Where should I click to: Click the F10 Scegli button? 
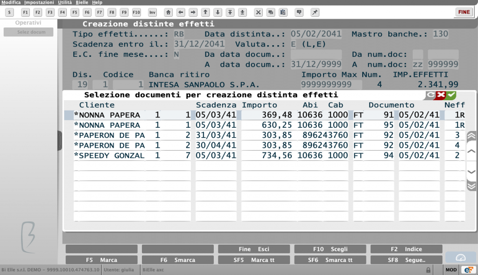[330, 249]
